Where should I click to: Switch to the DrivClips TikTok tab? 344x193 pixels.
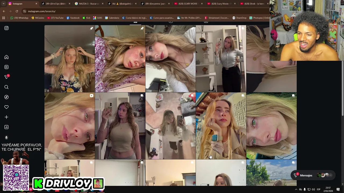click(56, 4)
